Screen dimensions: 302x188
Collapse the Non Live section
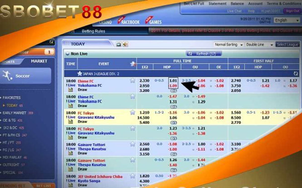coord(67,54)
